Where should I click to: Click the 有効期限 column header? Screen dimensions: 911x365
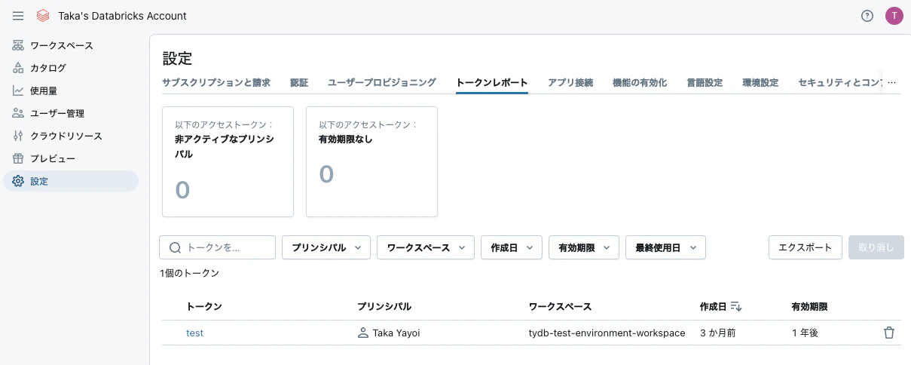coord(810,307)
